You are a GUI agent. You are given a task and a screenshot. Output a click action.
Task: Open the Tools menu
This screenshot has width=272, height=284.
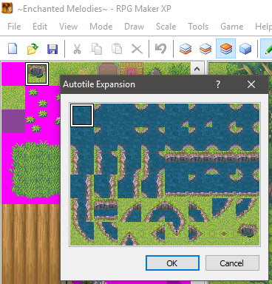[x=198, y=27]
